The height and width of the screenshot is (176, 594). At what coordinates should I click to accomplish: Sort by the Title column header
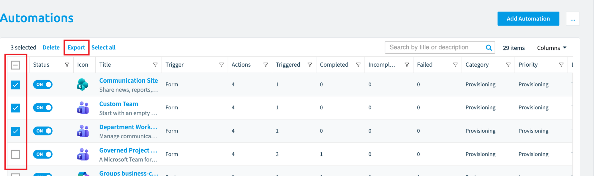pyautogui.click(x=105, y=65)
